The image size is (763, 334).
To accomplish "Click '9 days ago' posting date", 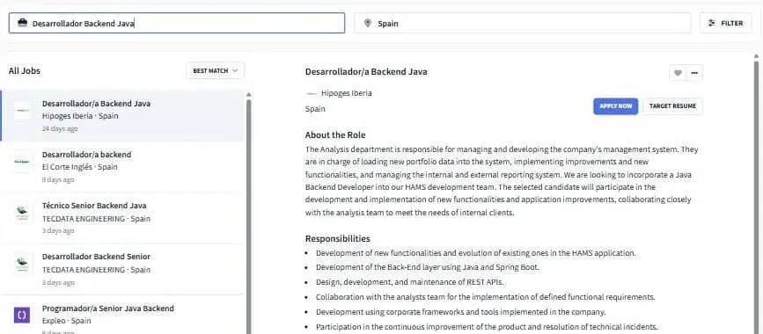I will click(58, 180).
